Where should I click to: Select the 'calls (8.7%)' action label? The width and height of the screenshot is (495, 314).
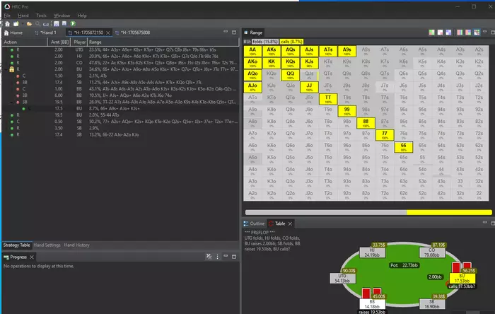point(291,42)
